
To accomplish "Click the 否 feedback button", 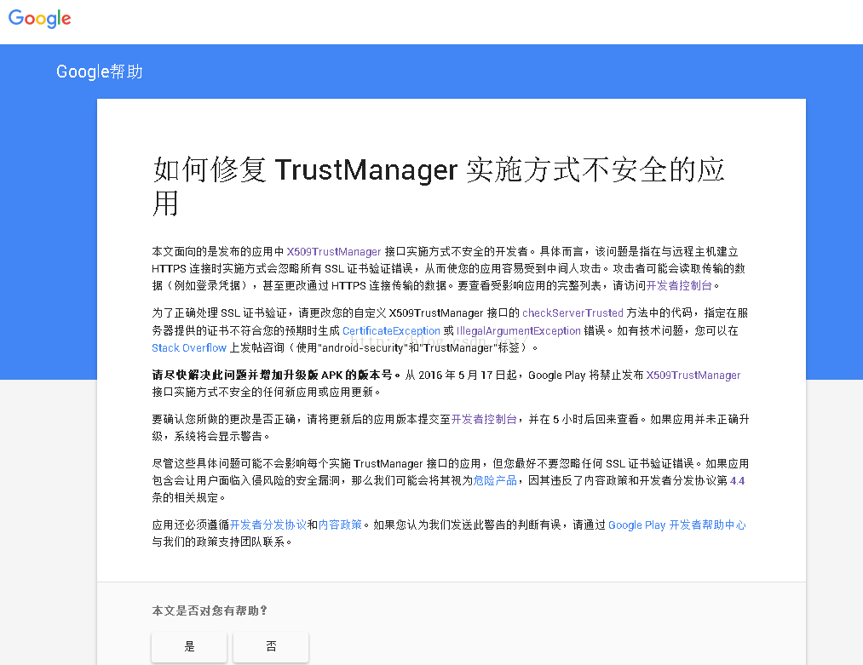I will coord(271,646).
